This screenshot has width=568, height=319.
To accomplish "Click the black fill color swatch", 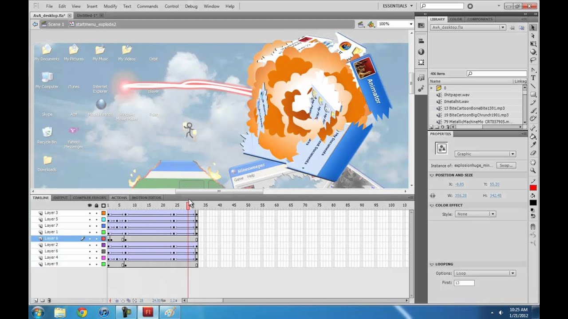I will coord(533,203).
